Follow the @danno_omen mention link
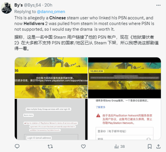This screenshot has width=166, height=152. (x=51, y=12)
